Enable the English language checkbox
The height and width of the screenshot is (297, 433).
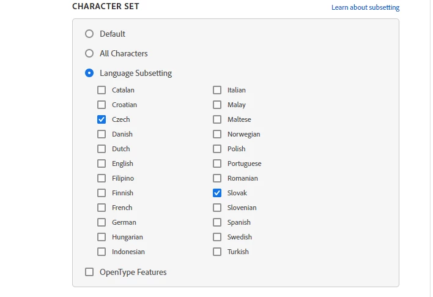coord(102,164)
